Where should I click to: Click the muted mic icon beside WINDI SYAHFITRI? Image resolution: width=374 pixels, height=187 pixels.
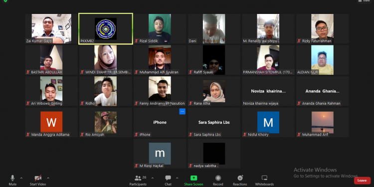[82, 72]
